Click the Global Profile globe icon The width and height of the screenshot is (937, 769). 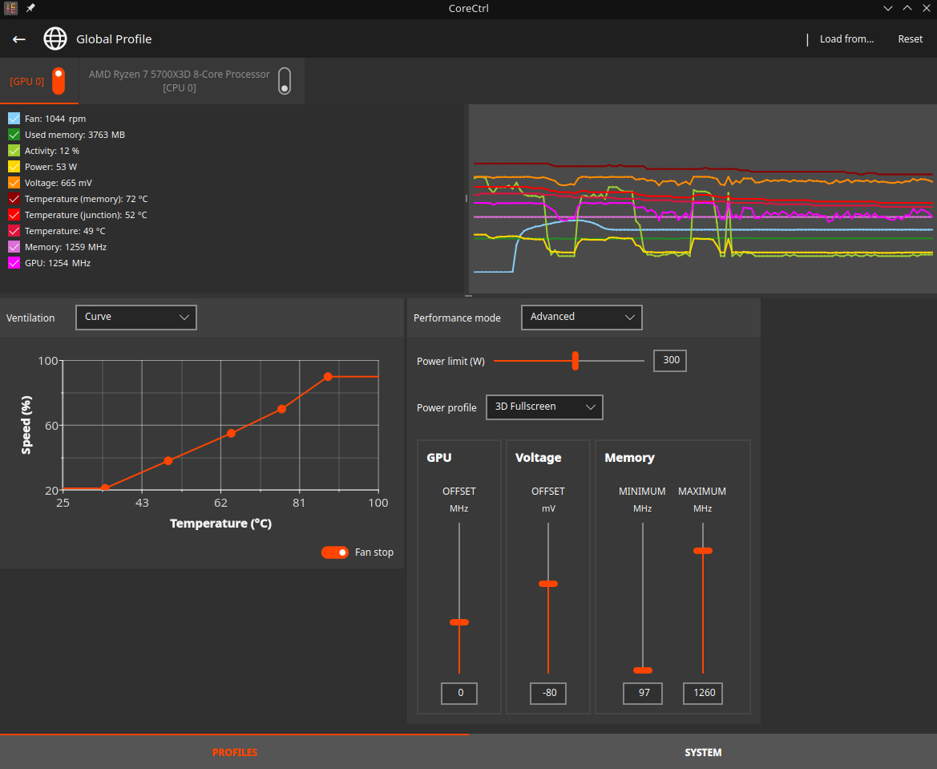coord(55,38)
